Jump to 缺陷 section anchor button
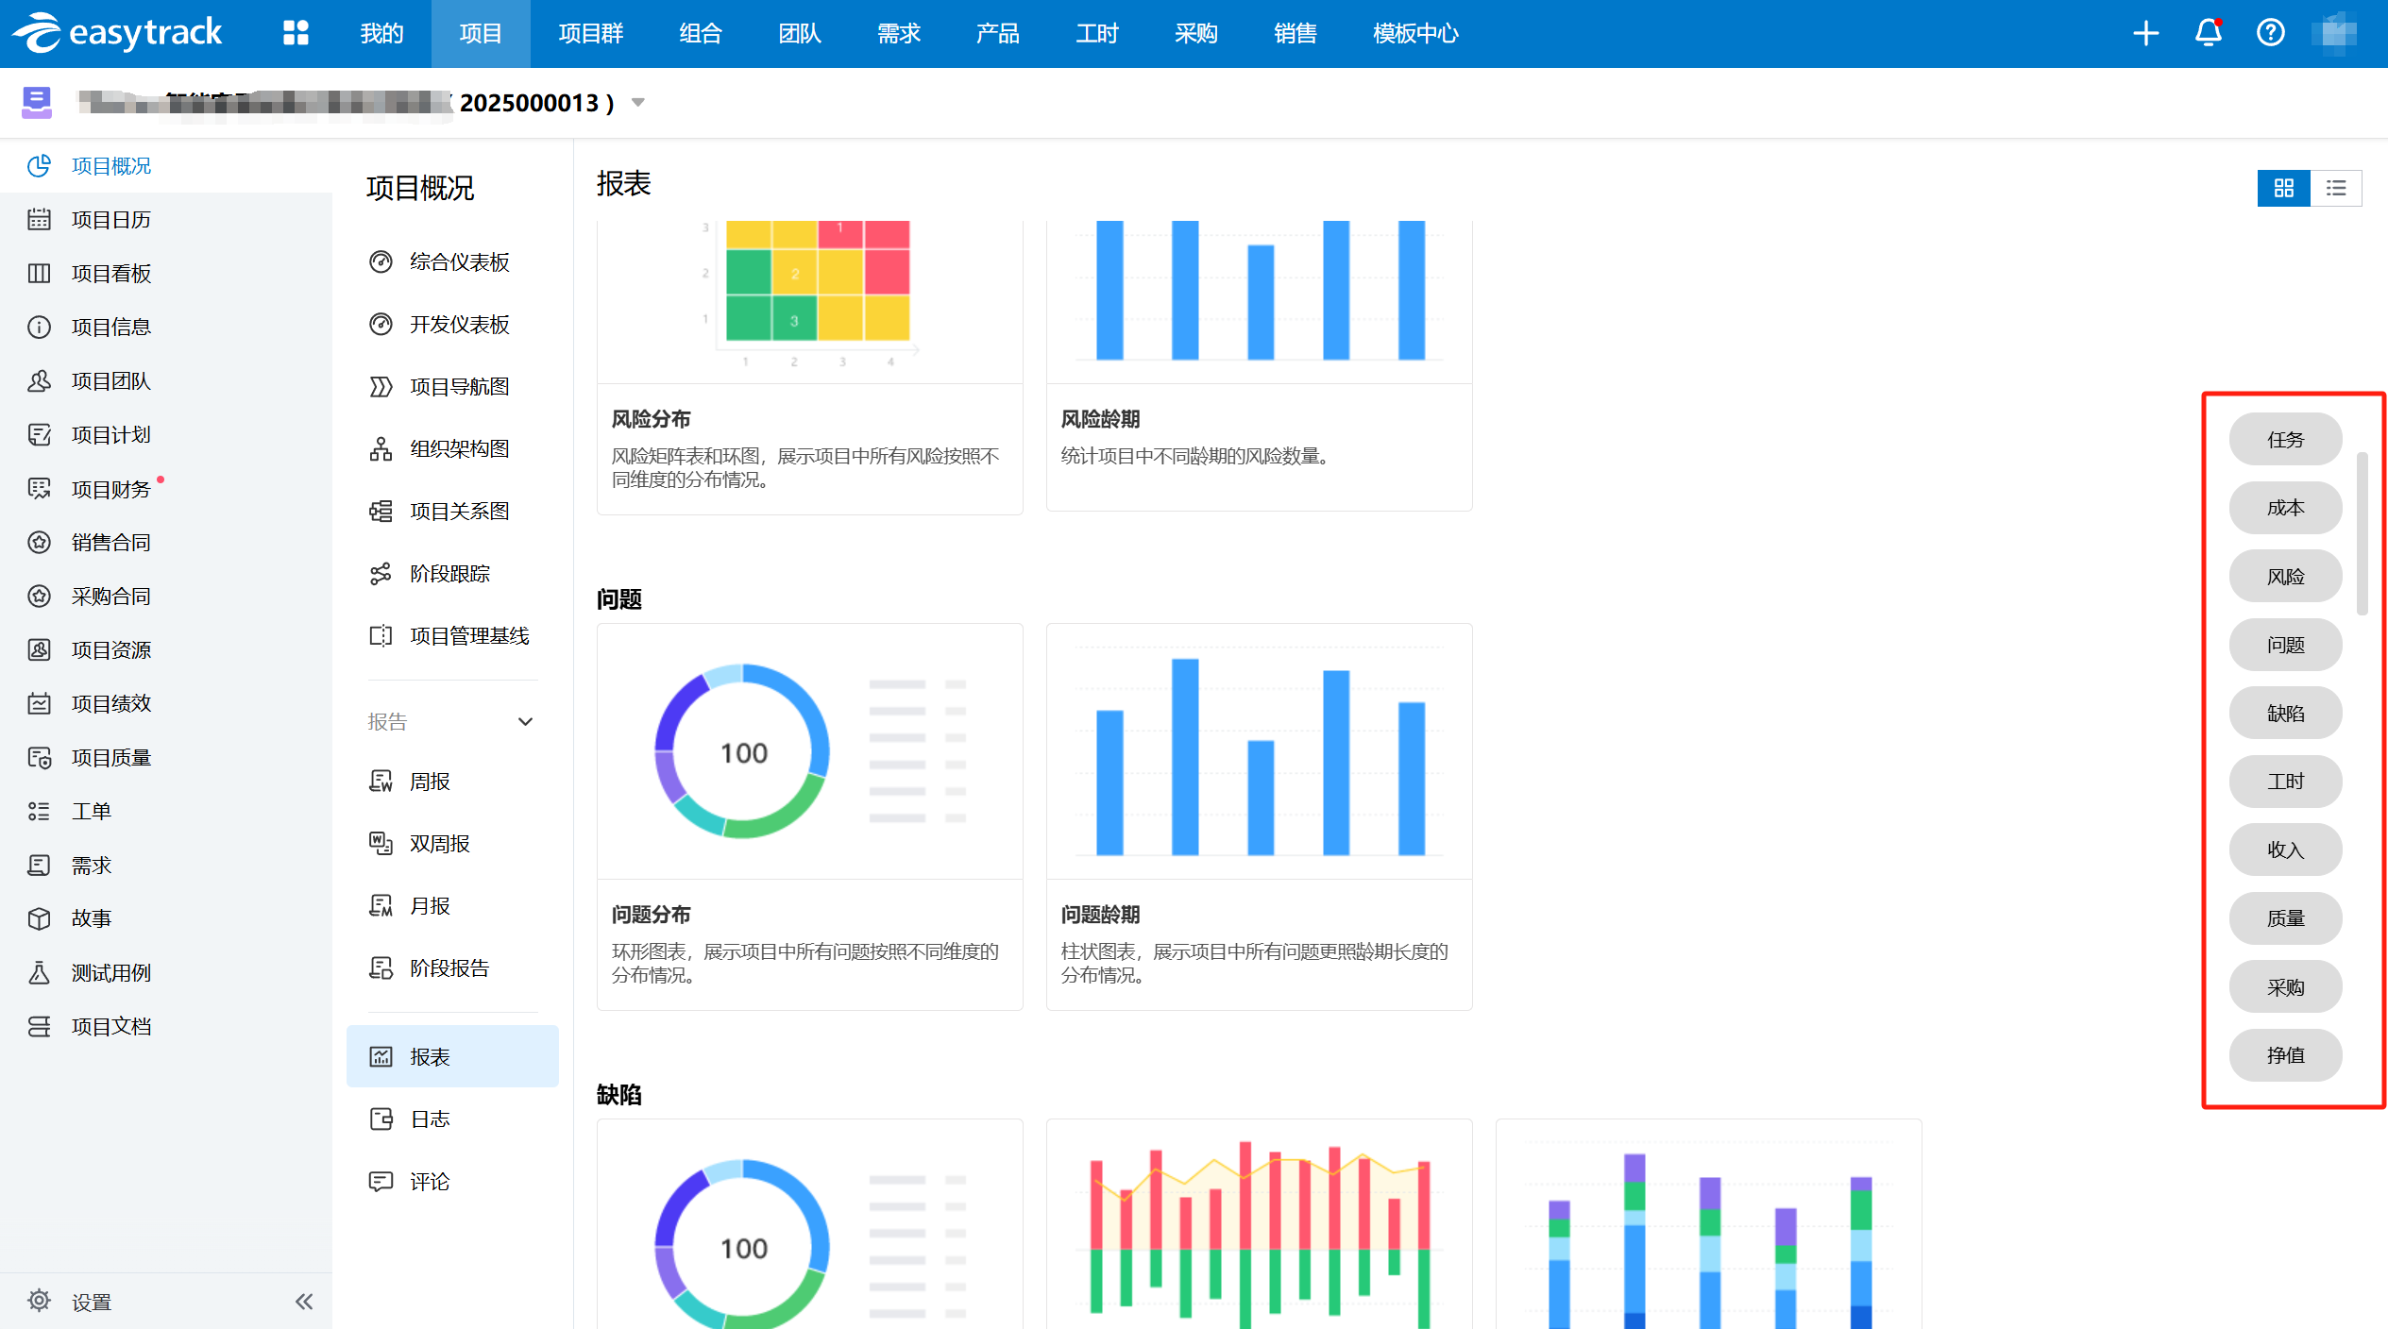Viewport: 2388px width, 1329px height. (x=2285, y=714)
